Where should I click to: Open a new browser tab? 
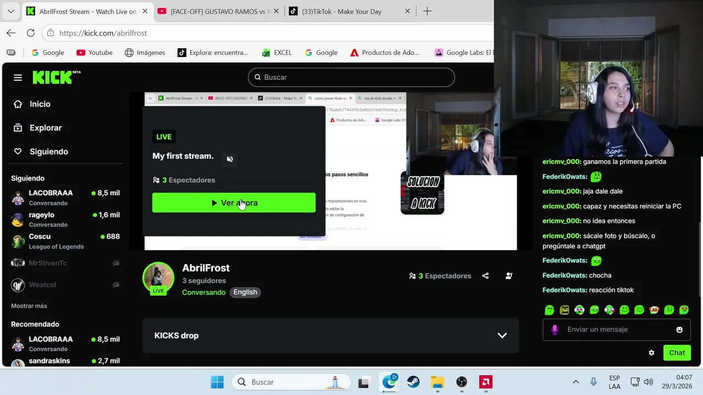pyautogui.click(x=427, y=11)
